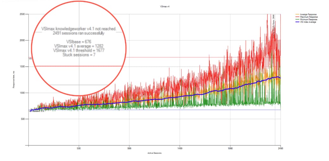Click the 1000 value on the y-axis
Image resolution: width=329 pixels, height=161 pixels.
point(23,93)
